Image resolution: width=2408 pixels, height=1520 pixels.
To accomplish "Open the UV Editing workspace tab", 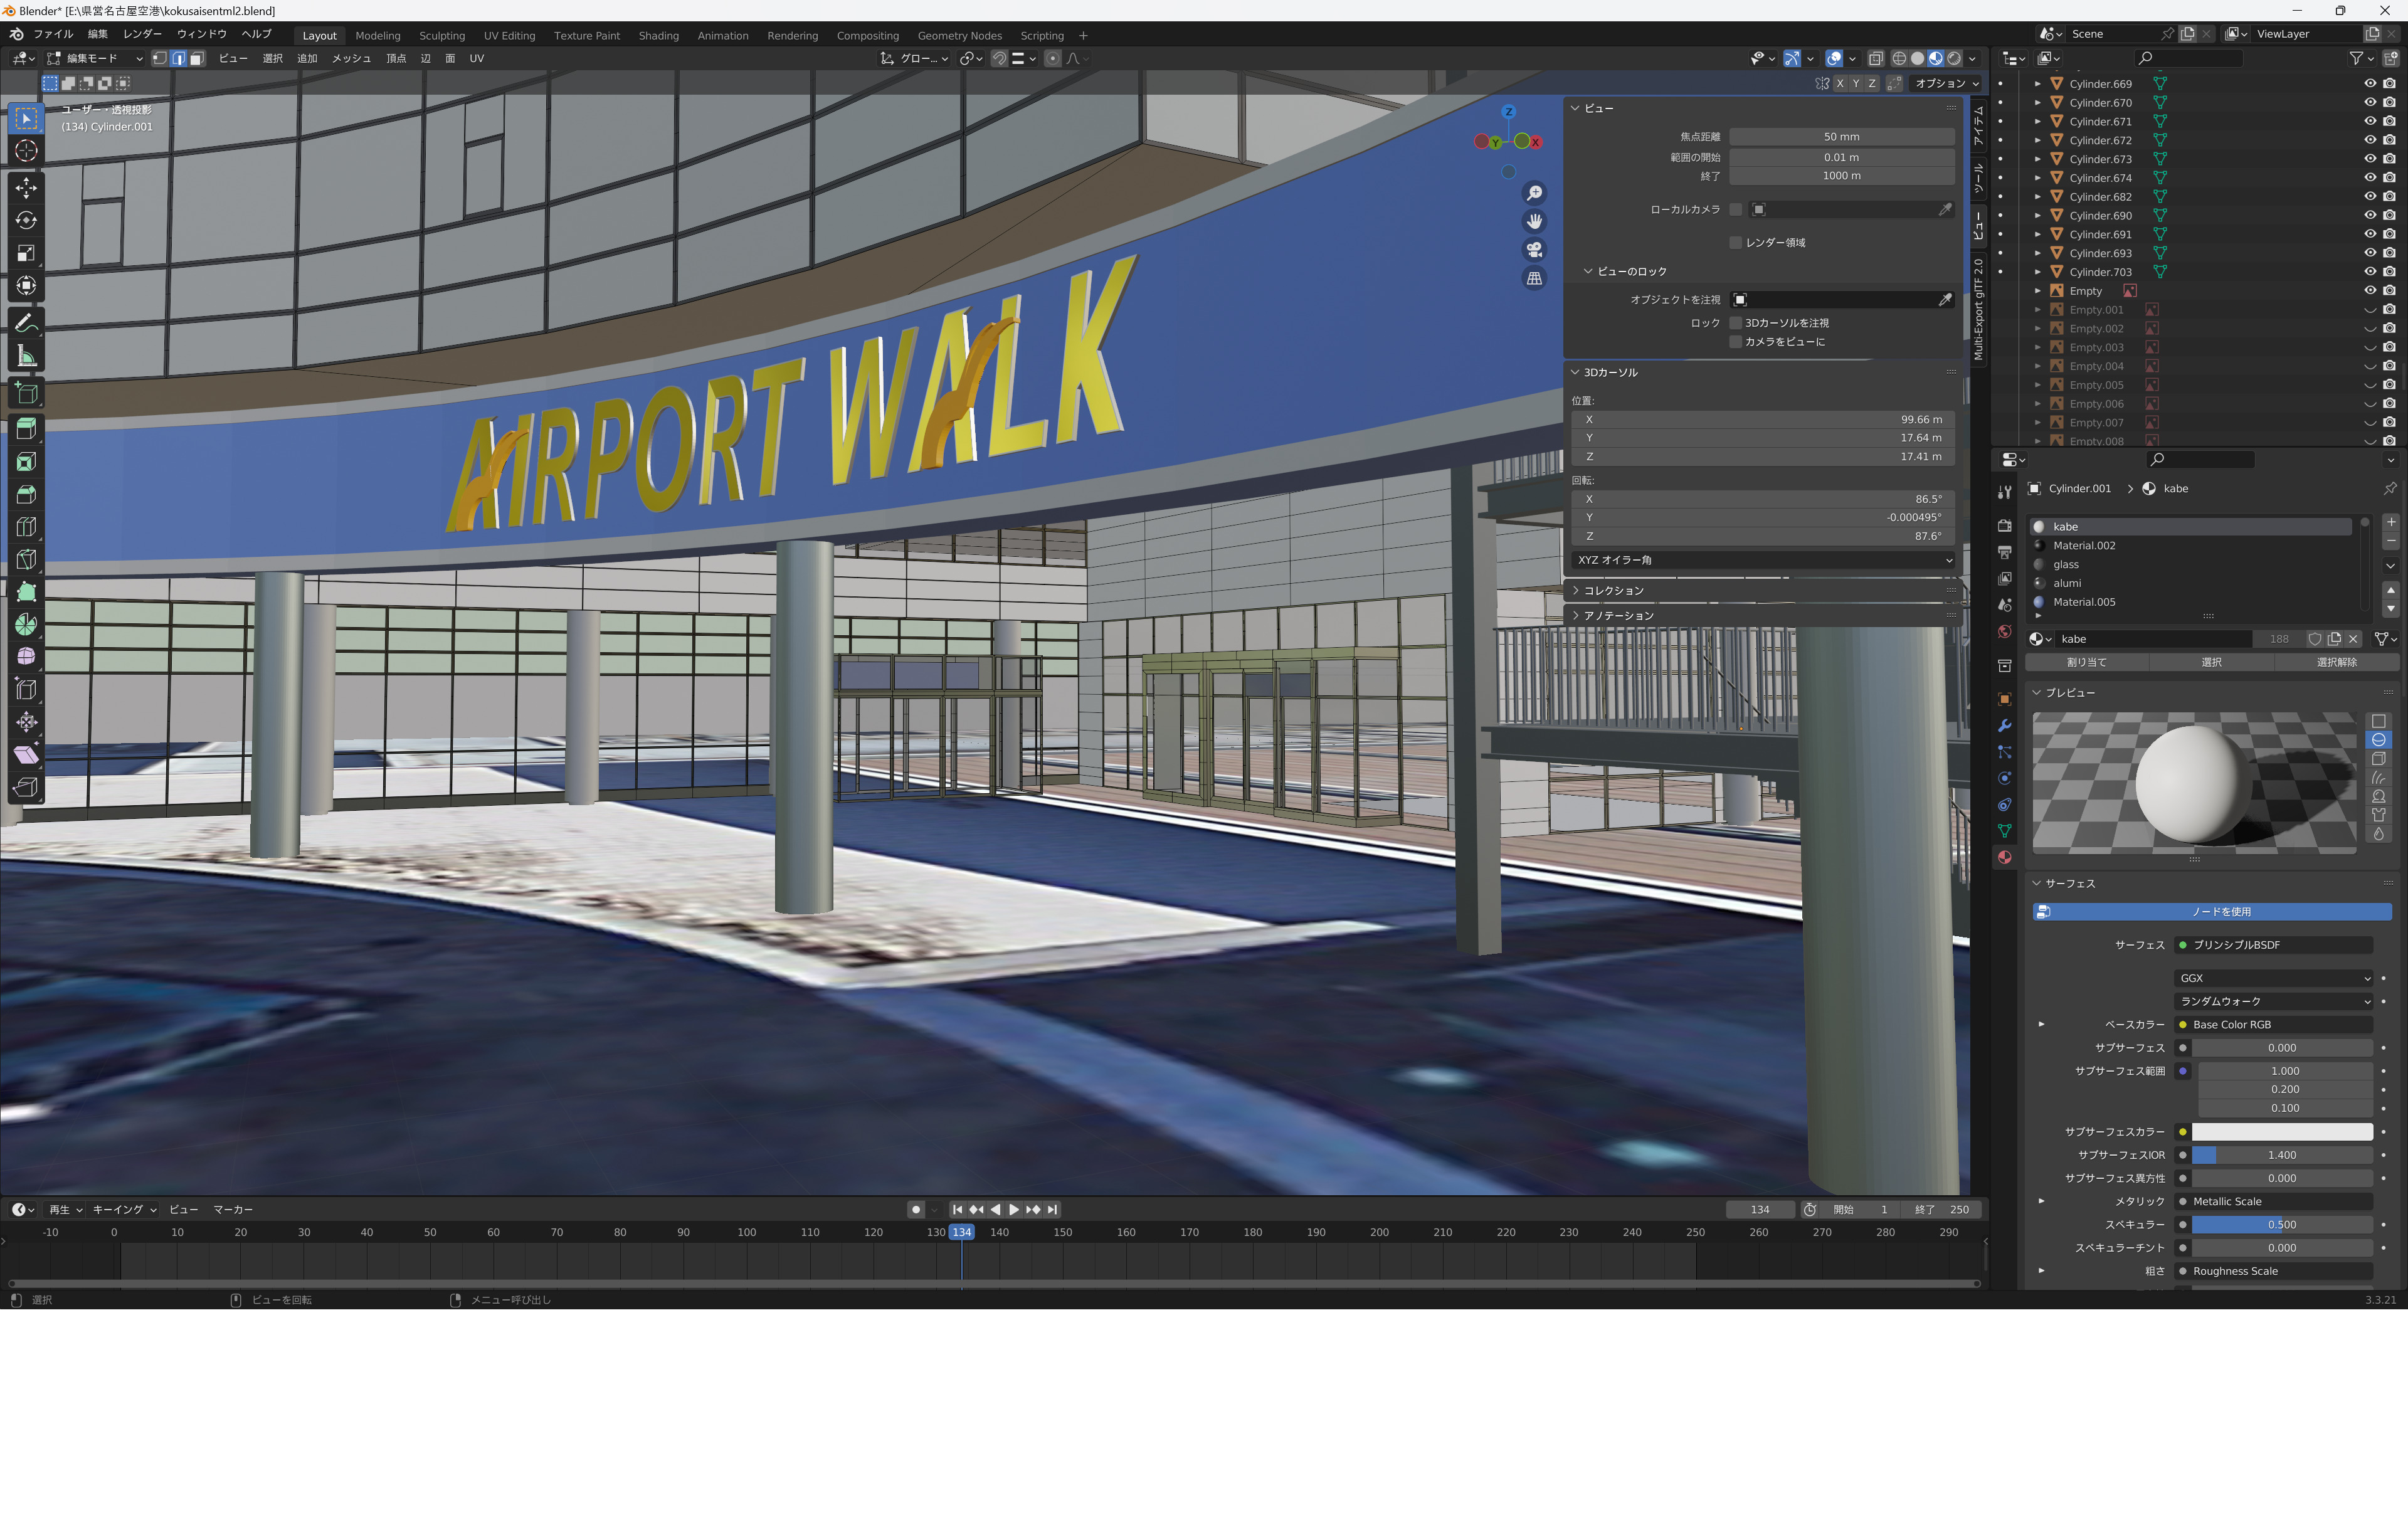I will click(x=510, y=36).
